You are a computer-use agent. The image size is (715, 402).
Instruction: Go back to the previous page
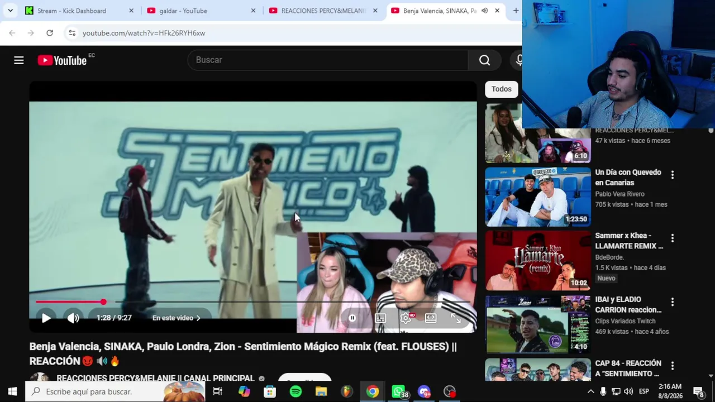click(x=12, y=33)
